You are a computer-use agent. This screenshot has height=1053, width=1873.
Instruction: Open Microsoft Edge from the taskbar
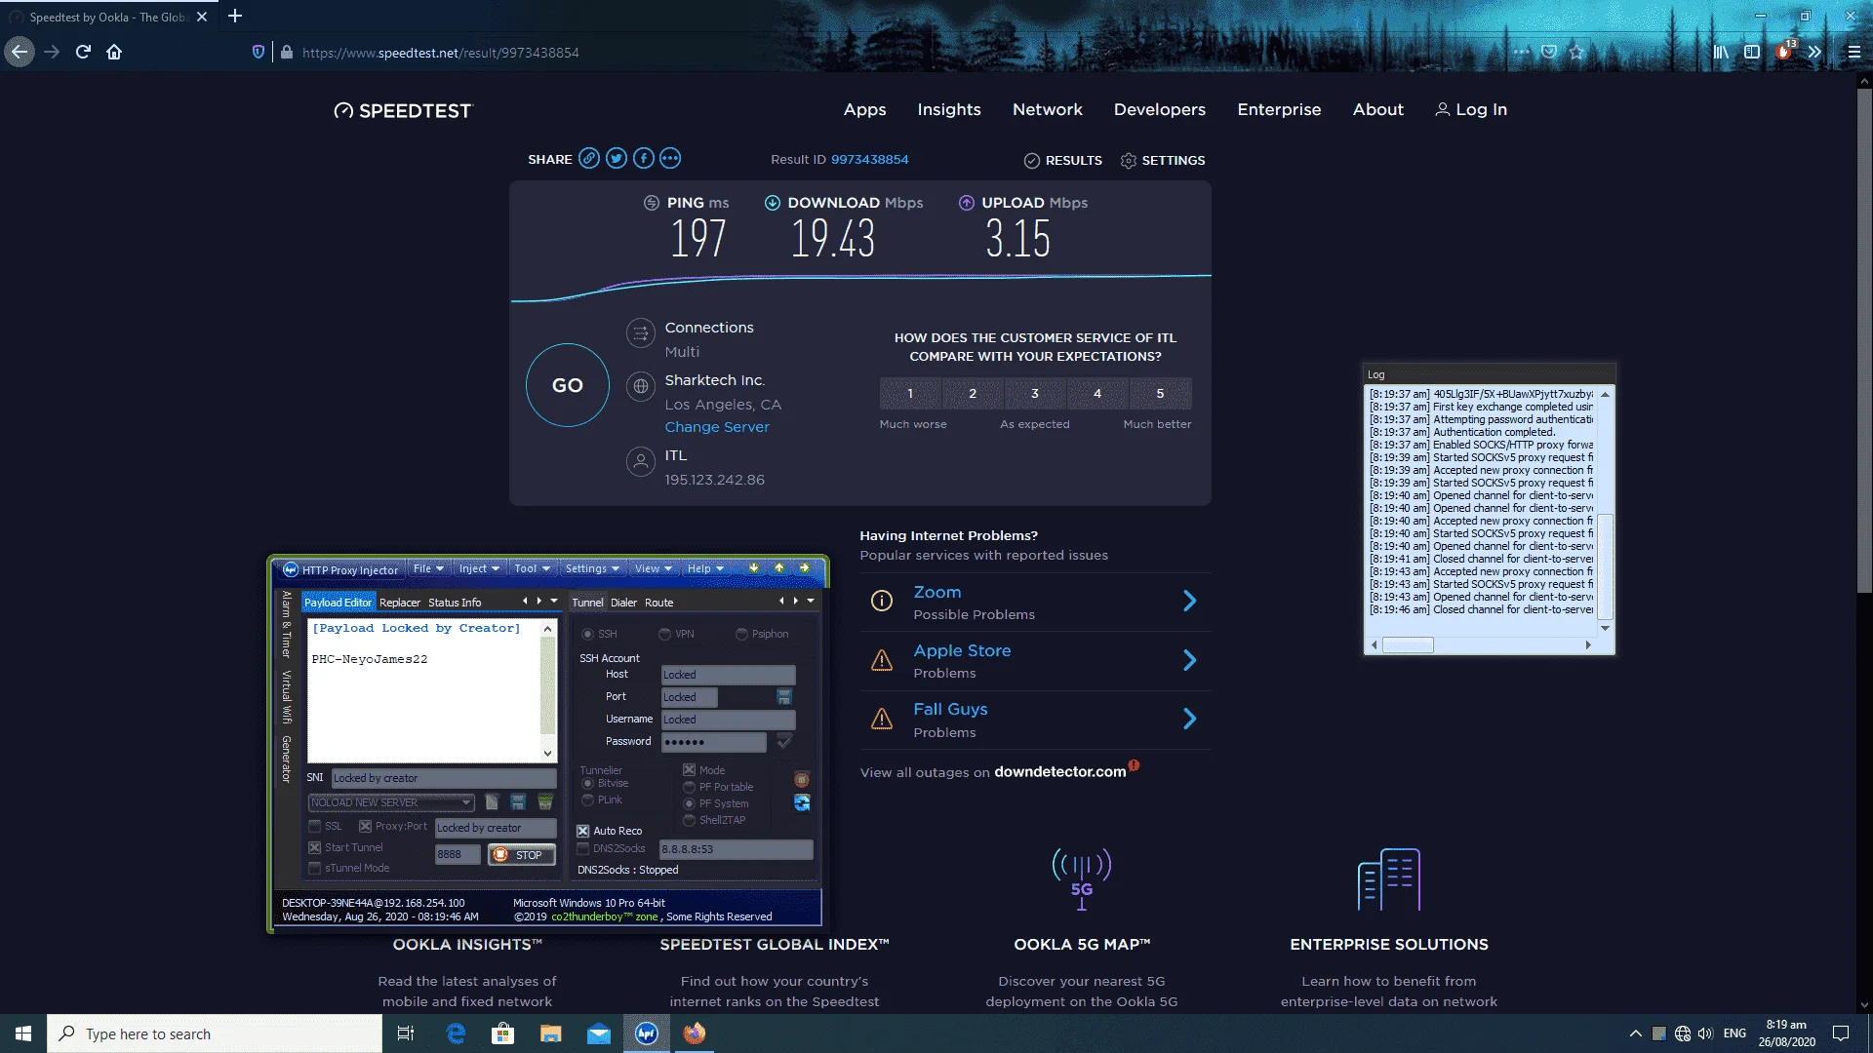pyautogui.click(x=456, y=1033)
